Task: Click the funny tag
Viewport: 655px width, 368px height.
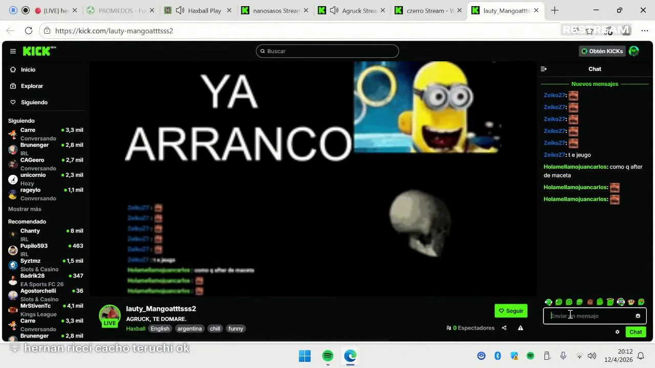Action: point(236,329)
